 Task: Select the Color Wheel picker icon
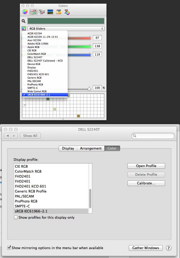(x=25, y=12)
